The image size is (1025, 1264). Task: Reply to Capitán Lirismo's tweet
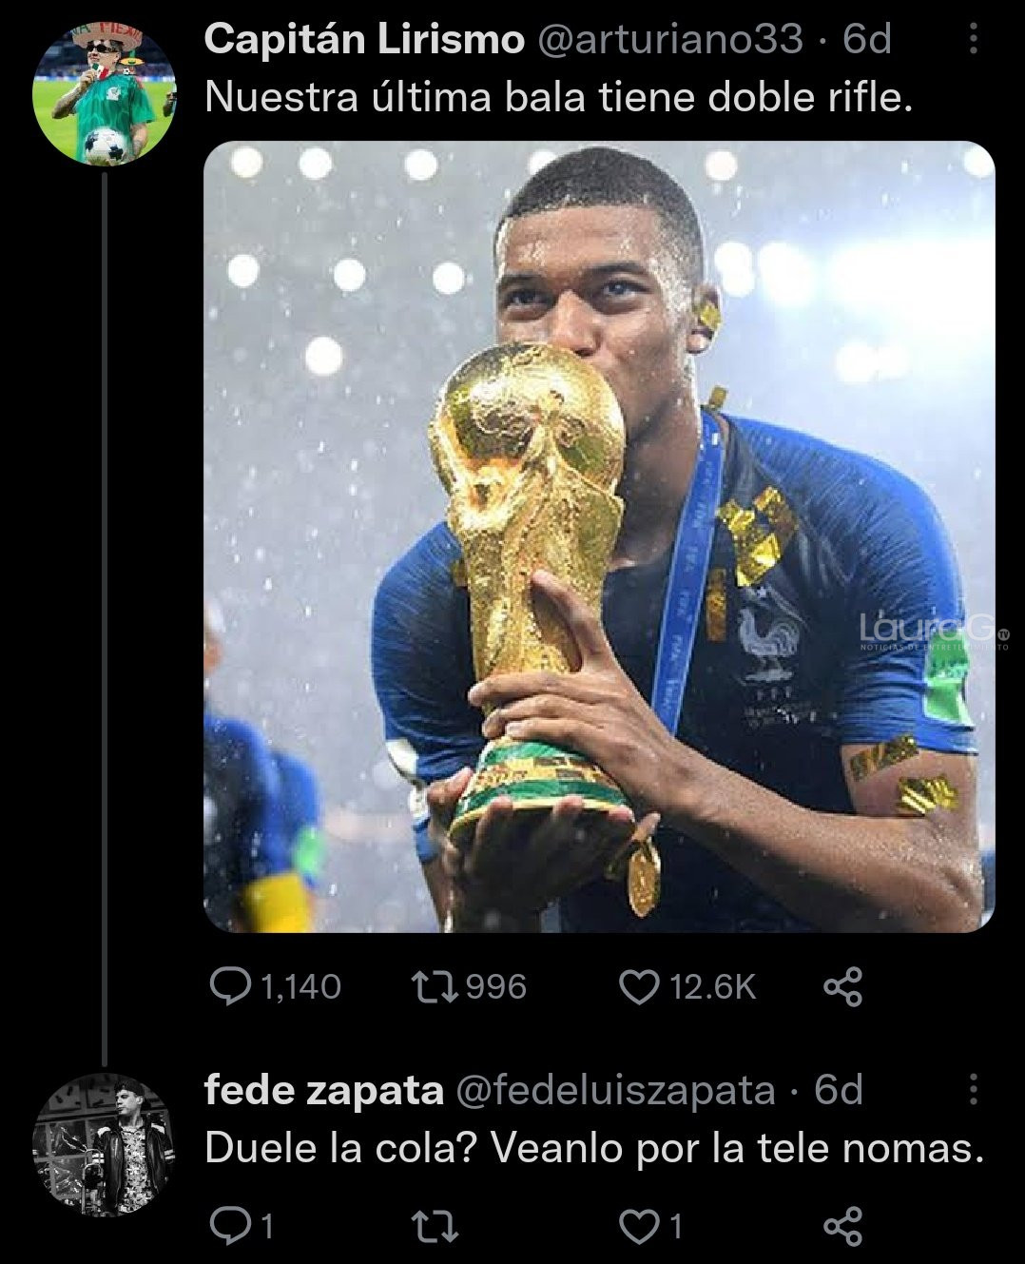229,986
